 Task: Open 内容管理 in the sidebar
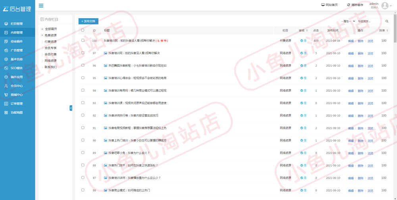(x=17, y=33)
